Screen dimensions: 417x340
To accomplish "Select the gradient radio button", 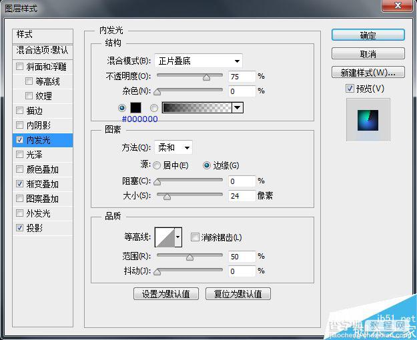I will pos(154,108).
